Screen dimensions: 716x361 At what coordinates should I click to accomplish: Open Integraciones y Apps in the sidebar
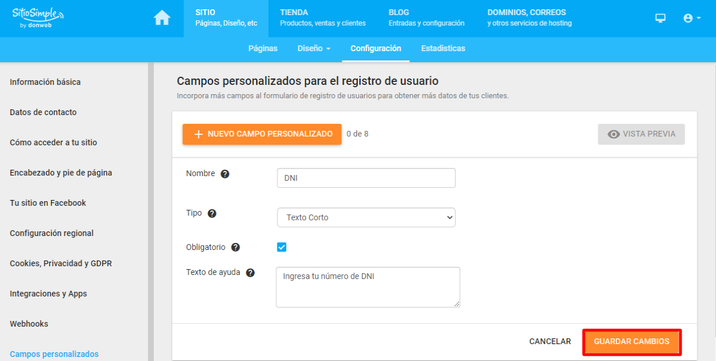coord(48,294)
